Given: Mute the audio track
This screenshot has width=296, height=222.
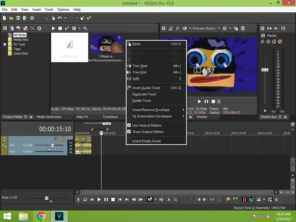Looking at the screenshot, I should [x=56, y=139].
